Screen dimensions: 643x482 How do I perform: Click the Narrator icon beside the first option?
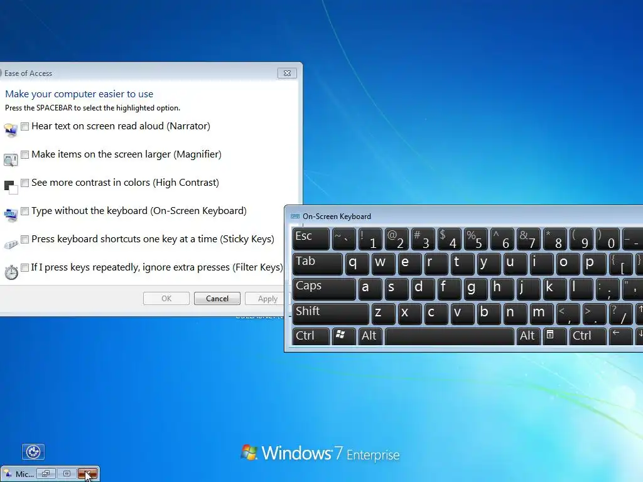[11, 130]
